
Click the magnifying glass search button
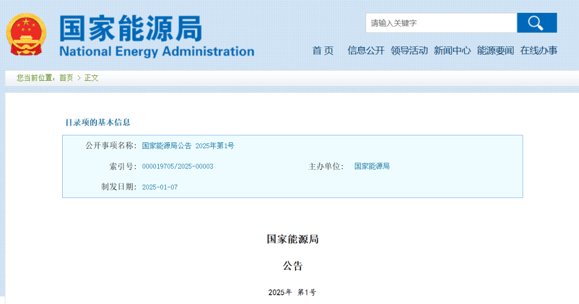[x=536, y=23]
